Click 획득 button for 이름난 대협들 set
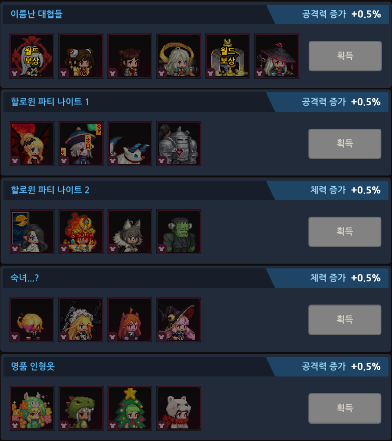The image size is (392, 441). pos(345,56)
